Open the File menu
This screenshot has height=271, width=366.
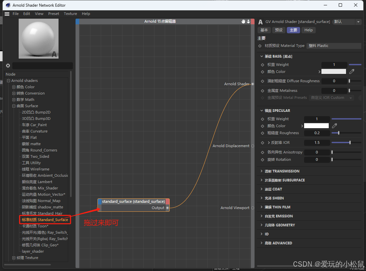point(16,14)
